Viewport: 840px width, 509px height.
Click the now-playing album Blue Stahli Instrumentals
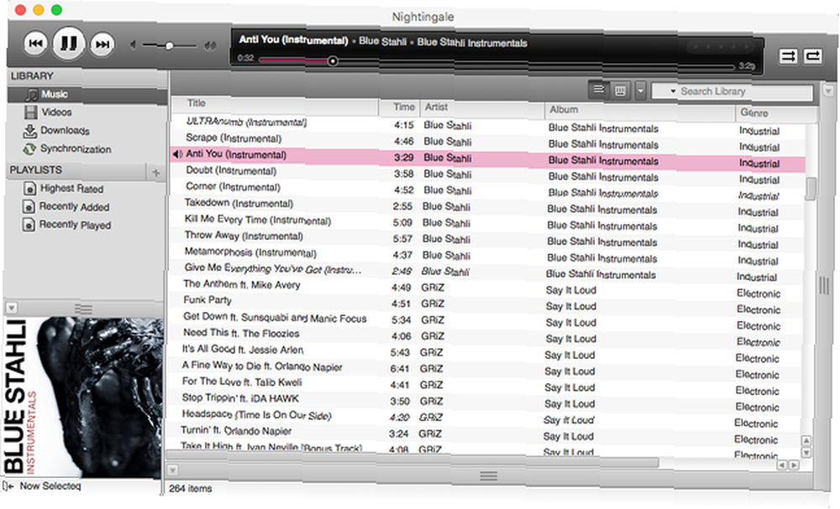click(472, 43)
